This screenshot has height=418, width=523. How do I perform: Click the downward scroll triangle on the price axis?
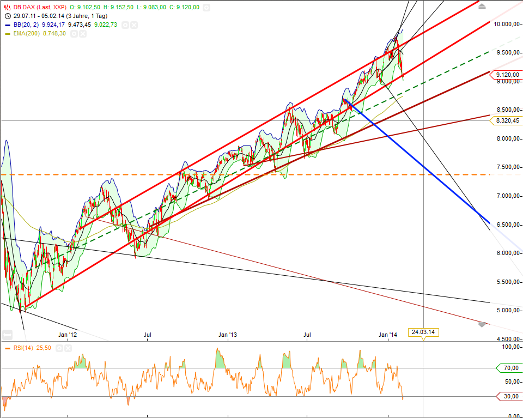(482, 325)
